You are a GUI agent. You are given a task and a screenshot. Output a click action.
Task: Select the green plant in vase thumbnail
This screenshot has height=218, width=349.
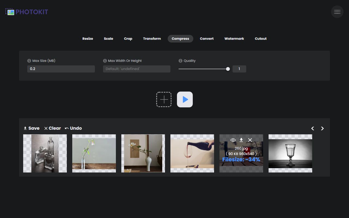coord(94,153)
